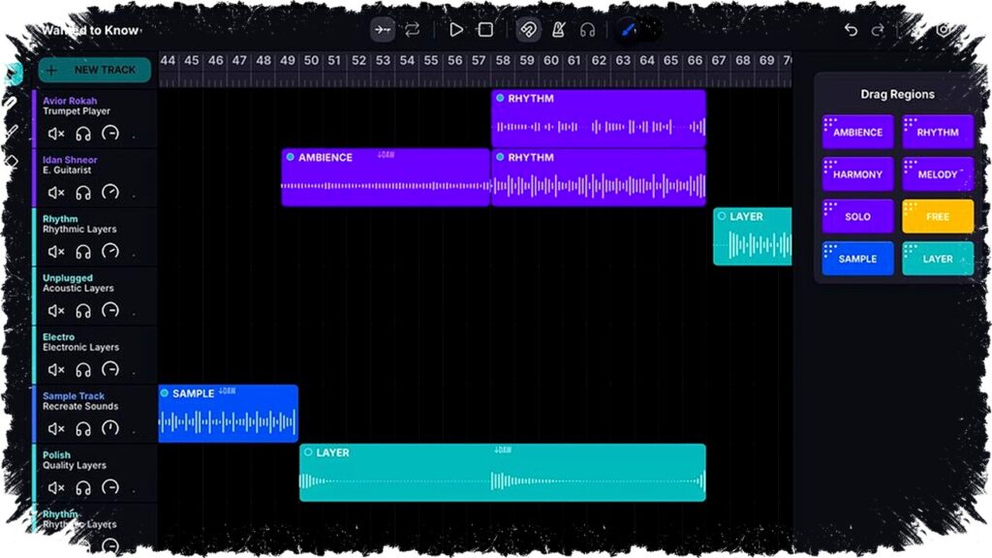The width and height of the screenshot is (992, 558).
Task: Click headphones icon on Sample Track
Action: tap(83, 429)
